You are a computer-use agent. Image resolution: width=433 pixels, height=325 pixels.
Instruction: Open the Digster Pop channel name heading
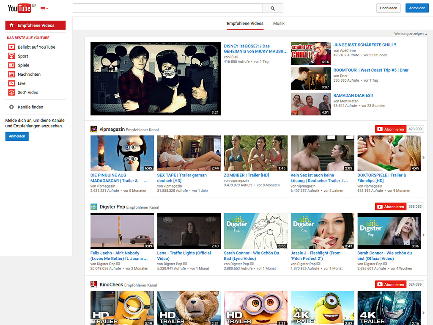tap(112, 207)
